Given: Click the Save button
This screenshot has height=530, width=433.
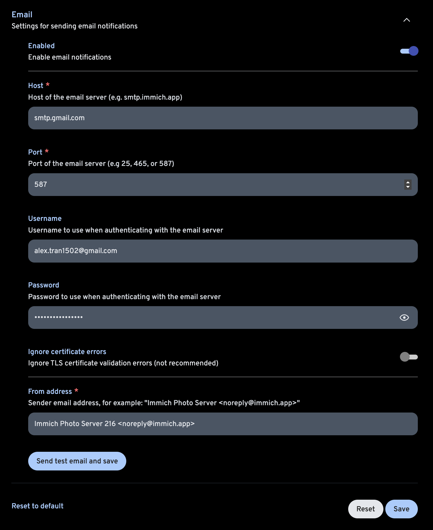Looking at the screenshot, I should pos(401,509).
